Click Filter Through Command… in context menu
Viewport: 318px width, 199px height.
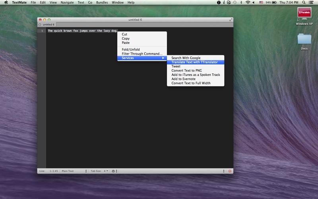click(x=142, y=54)
